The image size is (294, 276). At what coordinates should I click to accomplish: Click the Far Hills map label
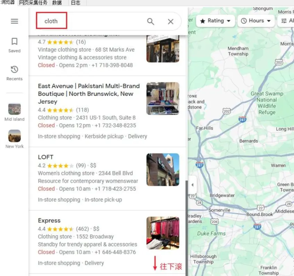point(204,128)
